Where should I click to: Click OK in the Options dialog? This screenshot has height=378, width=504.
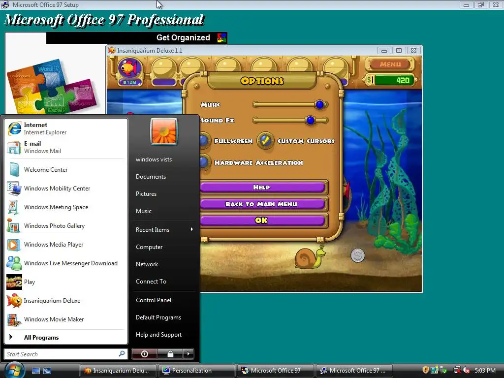(262, 220)
